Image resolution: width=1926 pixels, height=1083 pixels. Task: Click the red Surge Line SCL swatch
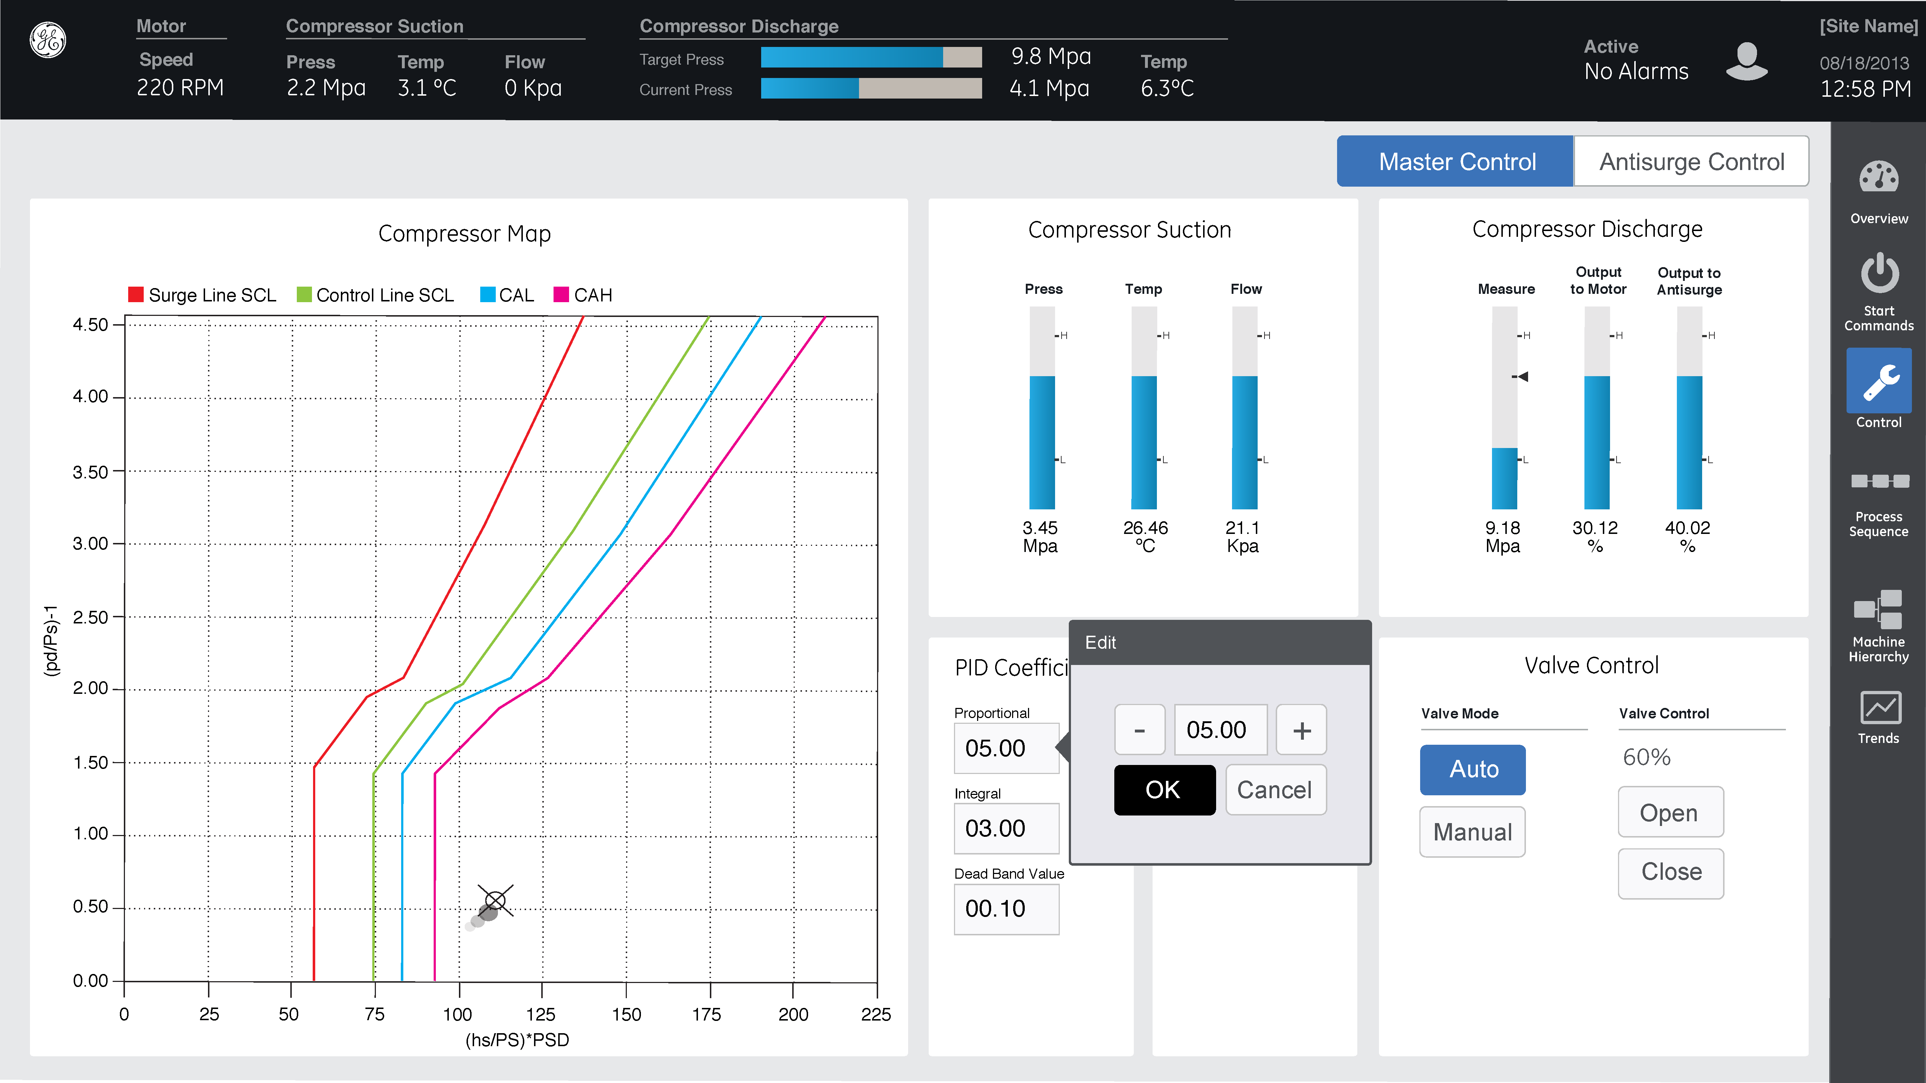click(135, 294)
